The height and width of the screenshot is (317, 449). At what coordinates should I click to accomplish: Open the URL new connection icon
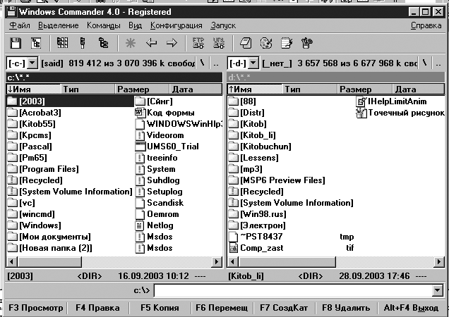219,43
